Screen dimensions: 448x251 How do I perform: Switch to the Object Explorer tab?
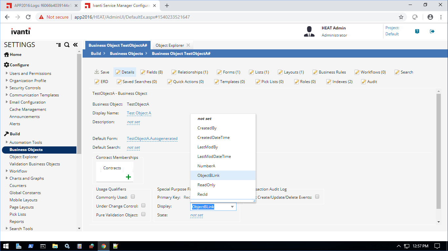[x=170, y=45]
